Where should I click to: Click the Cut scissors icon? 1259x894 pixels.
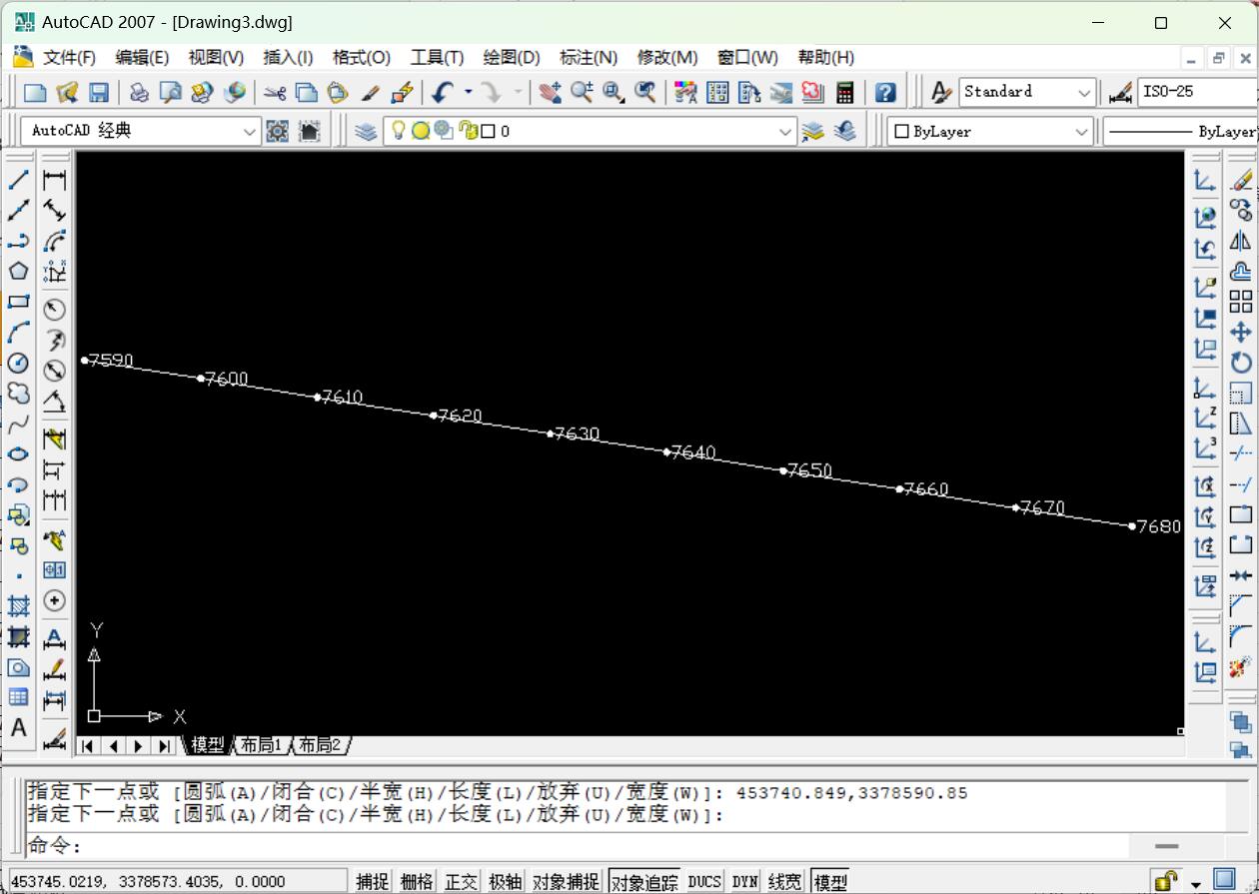click(x=275, y=93)
